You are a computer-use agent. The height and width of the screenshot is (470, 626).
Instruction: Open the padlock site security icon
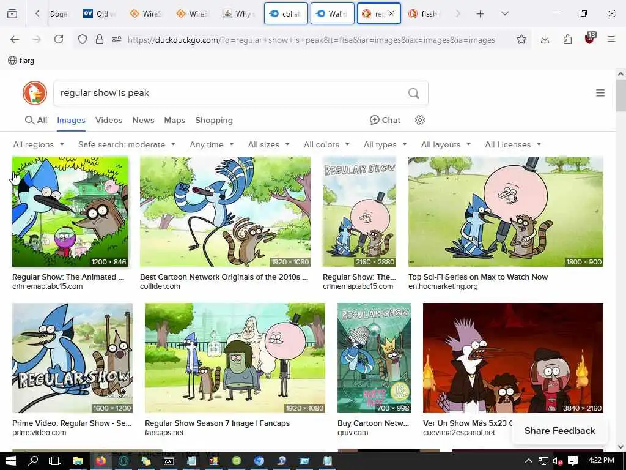tap(100, 39)
